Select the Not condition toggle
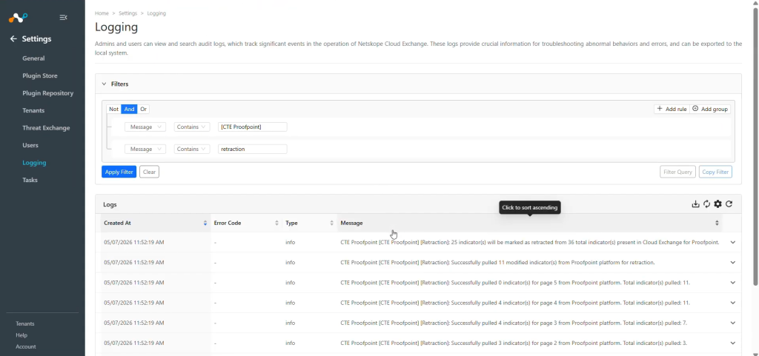This screenshot has height=356, width=759. tap(113, 109)
